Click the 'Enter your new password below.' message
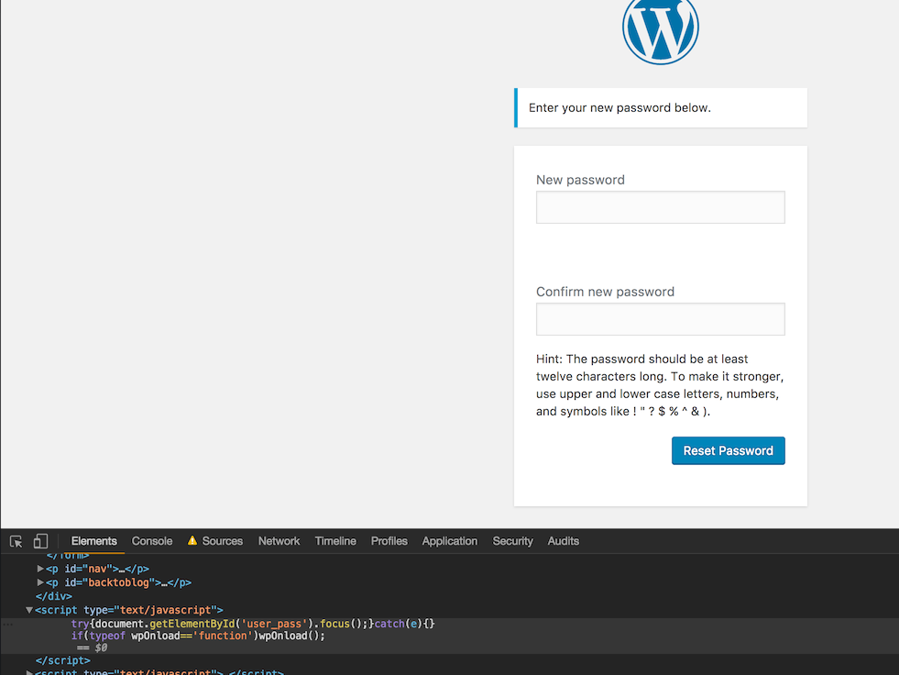Screen dimensions: 899x675 coord(619,108)
